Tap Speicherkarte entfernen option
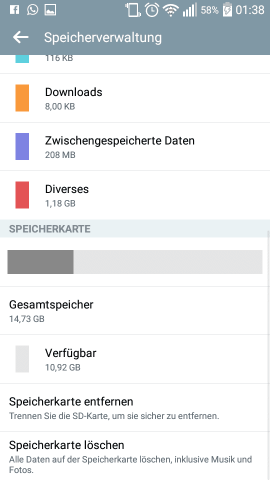The width and height of the screenshot is (270, 480). click(x=135, y=408)
